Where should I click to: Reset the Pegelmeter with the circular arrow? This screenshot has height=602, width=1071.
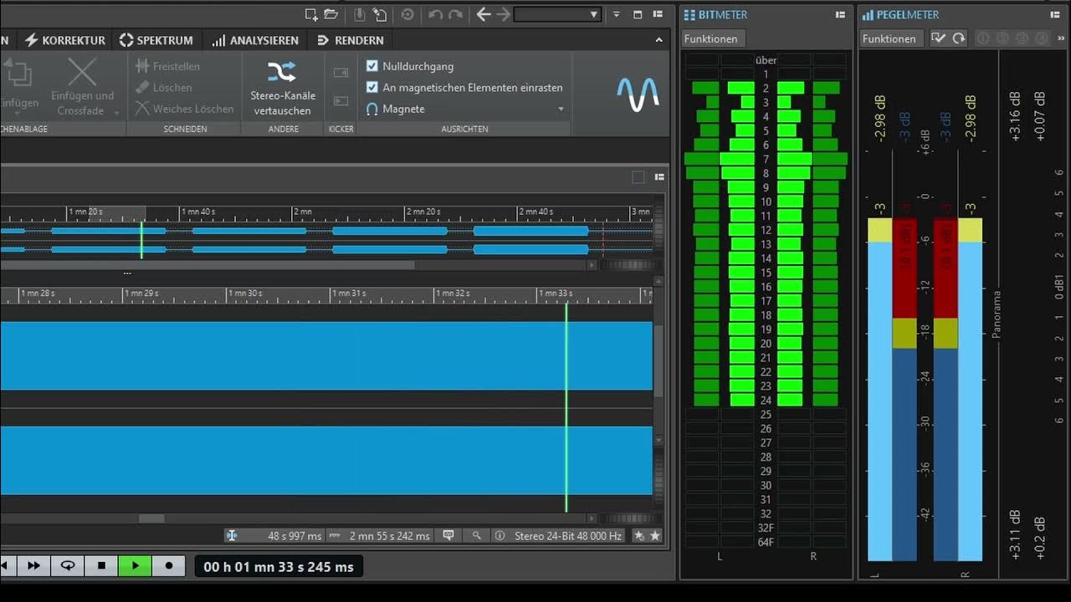(x=959, y=38)
